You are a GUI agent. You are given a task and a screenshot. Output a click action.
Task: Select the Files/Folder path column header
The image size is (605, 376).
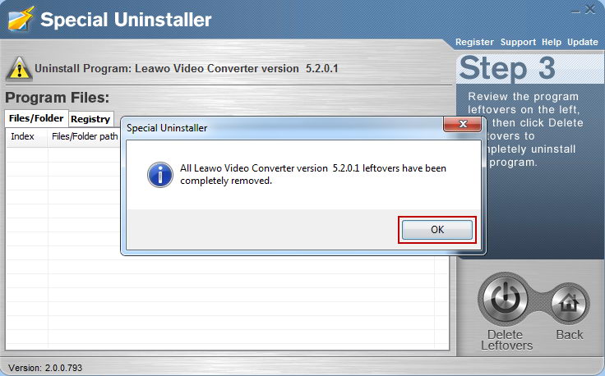pyautogui.click(x=85, y=137)
